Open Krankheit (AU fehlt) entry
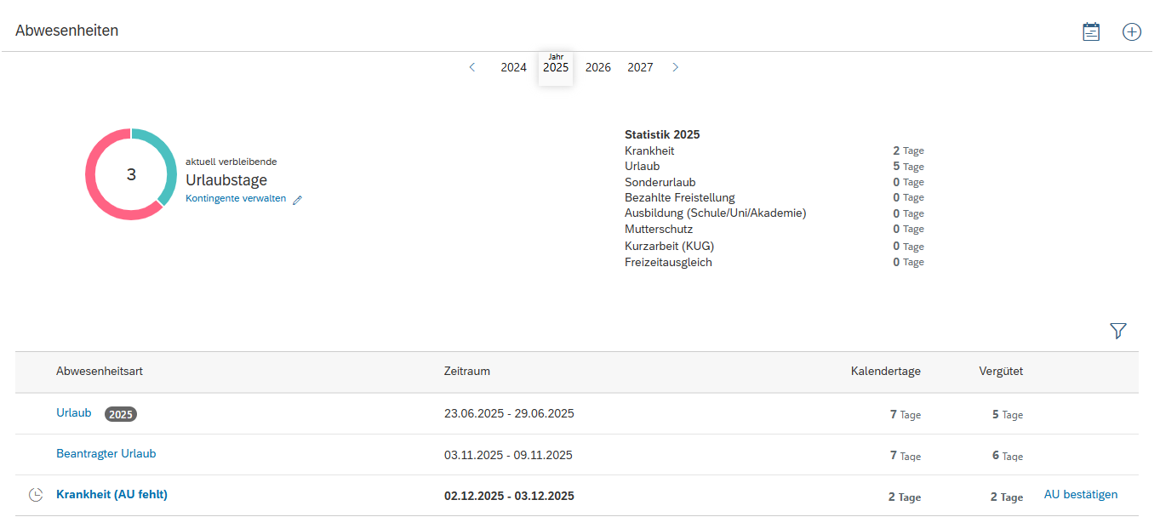 coord(111,494)
